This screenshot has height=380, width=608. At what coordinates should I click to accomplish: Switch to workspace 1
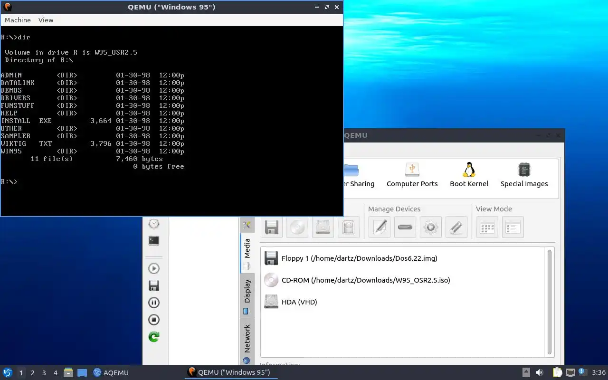[21, 373]
